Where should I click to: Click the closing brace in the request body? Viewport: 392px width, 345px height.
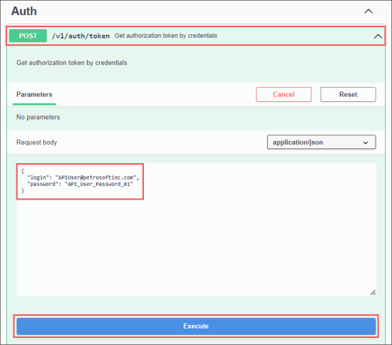point(23,191)
